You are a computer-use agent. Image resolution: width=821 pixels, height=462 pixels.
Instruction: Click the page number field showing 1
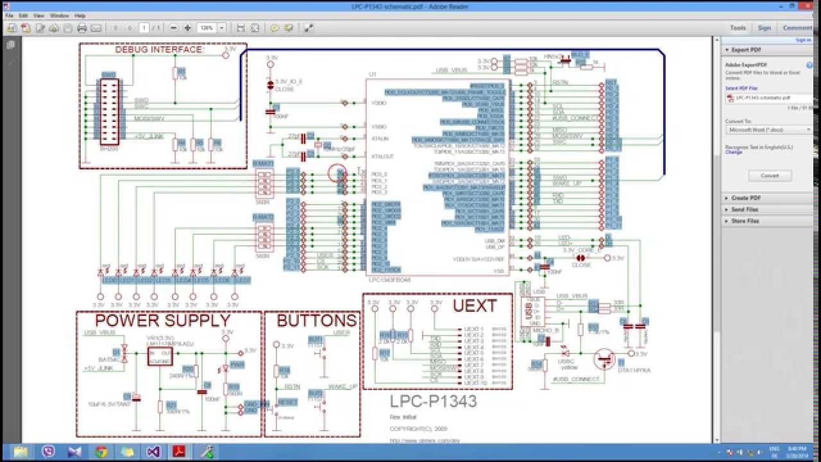(144, 28)
